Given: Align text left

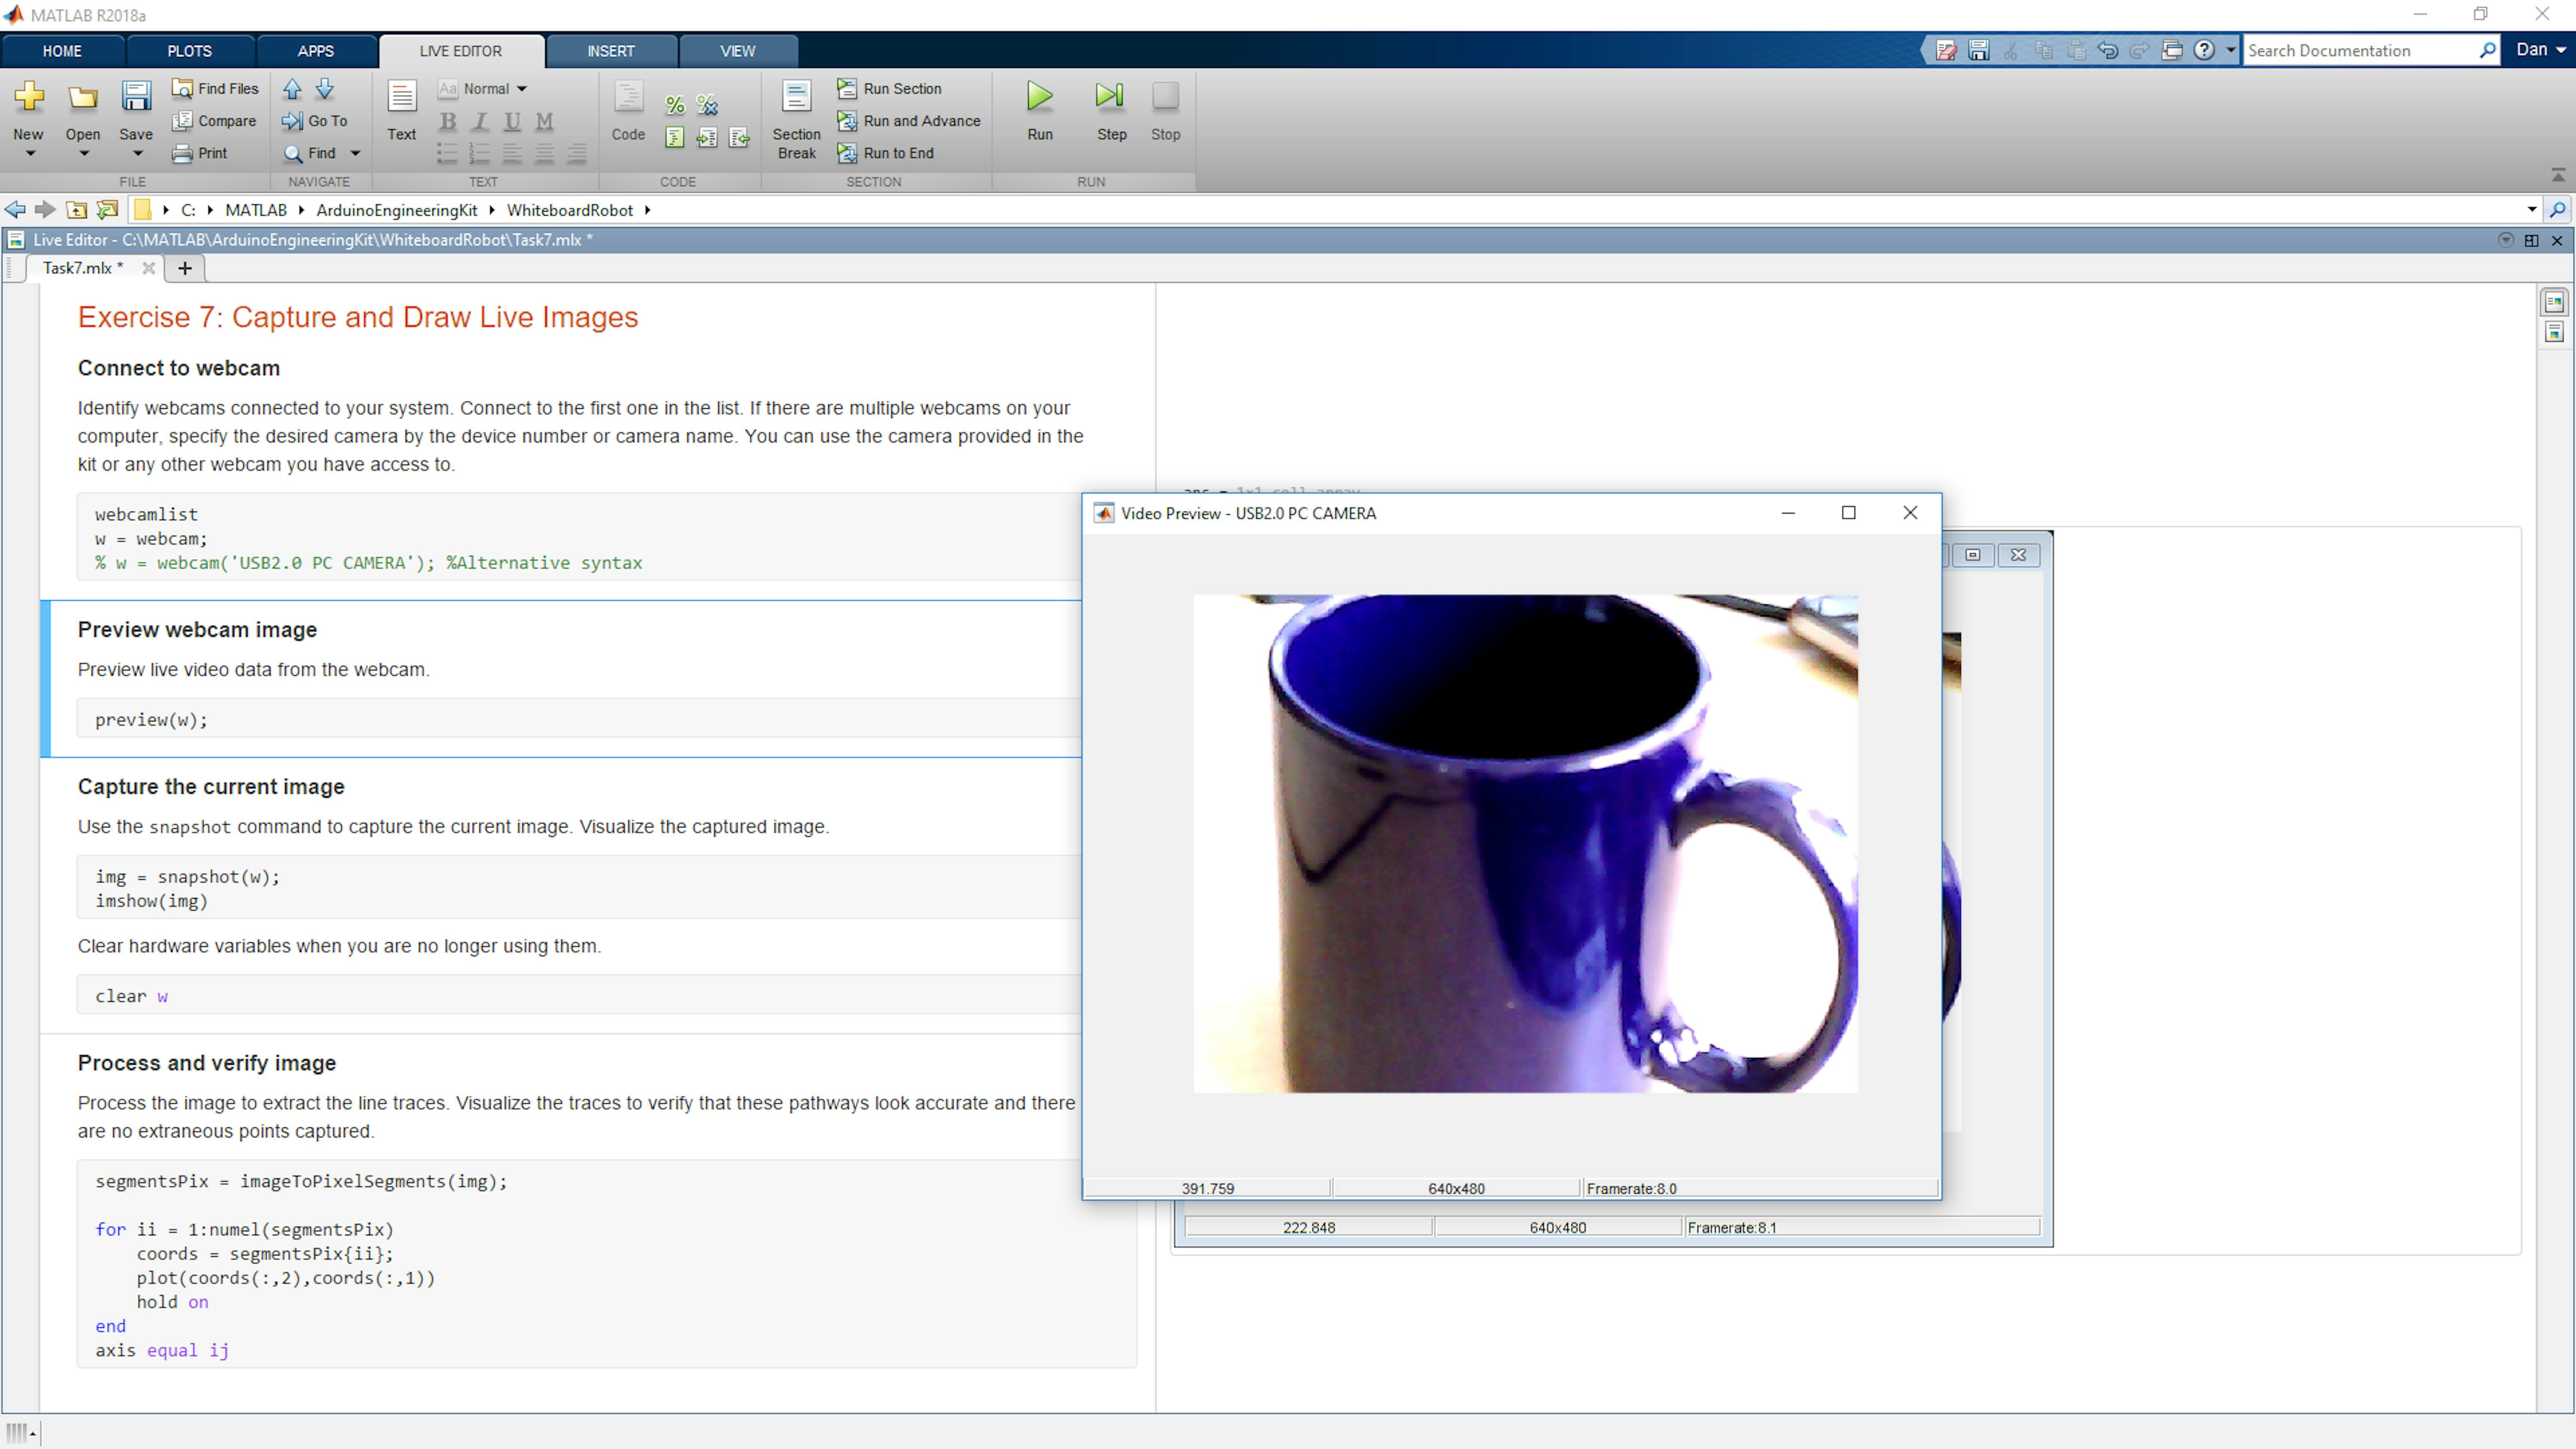Looking at the screenshot, I should point(512,153).
